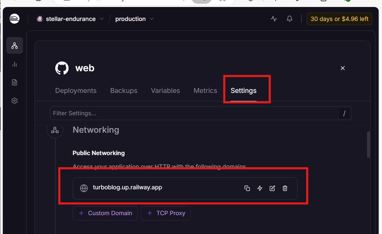Add a Custom Domain
Viewport: 382px width, 234px height.
click(x=105, y=213)
